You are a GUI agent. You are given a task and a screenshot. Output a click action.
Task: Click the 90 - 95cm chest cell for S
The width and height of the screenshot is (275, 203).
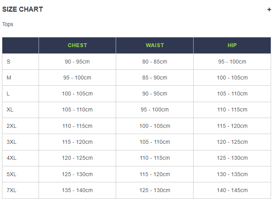(x=77, y=62)
